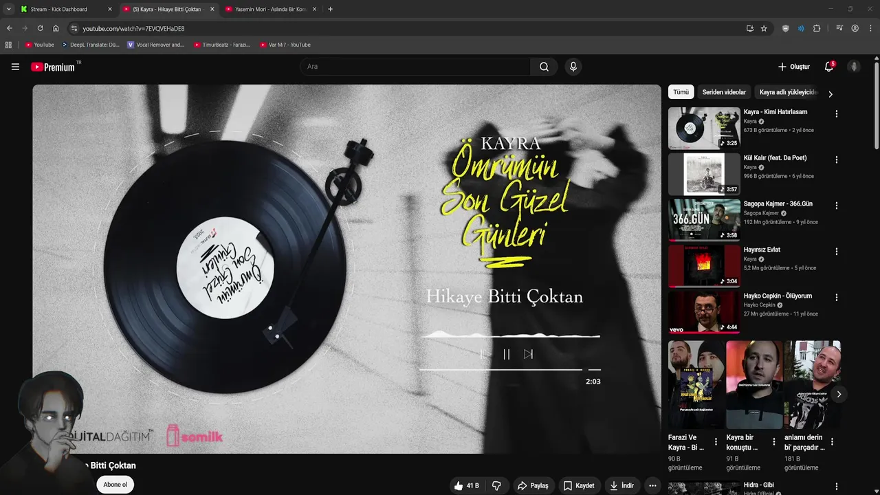This screenshot has width=880, height=495.
Task: Open Sagopa Kajmer channel name link
Action: 761,213
